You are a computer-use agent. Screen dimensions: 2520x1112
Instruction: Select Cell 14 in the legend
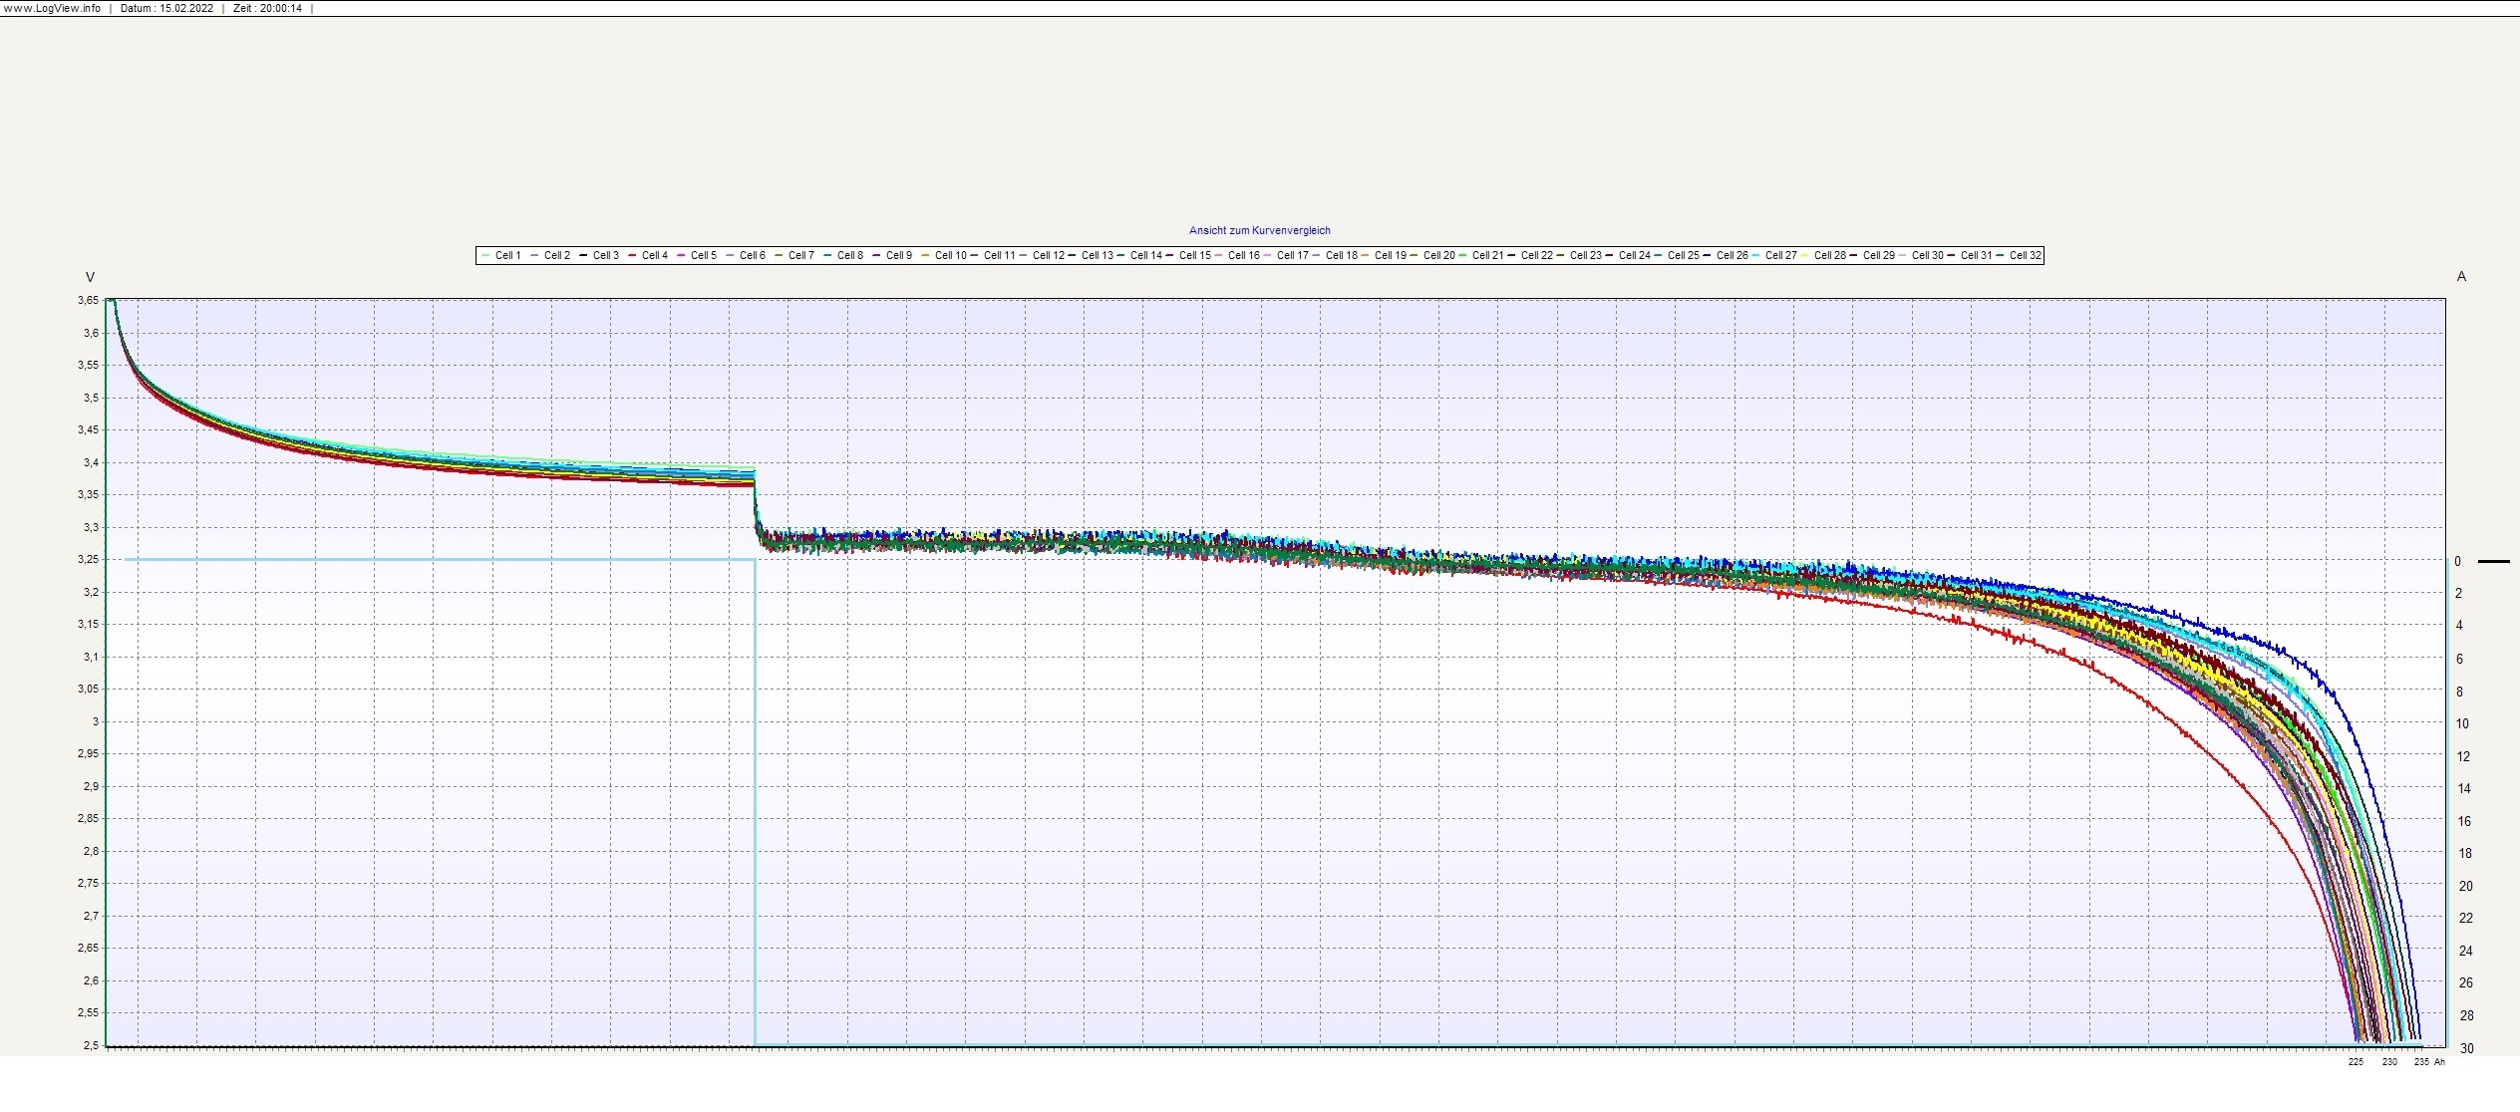tap(1146, 256)
